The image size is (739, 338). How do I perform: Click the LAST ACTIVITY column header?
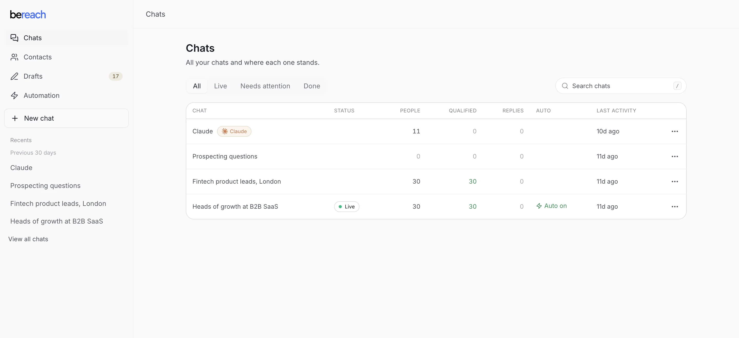(616, 111)
